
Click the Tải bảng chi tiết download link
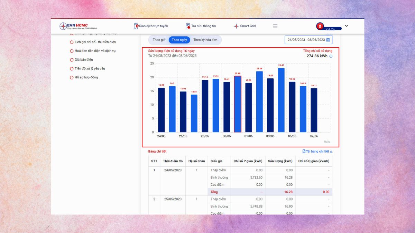pos(317,151)
